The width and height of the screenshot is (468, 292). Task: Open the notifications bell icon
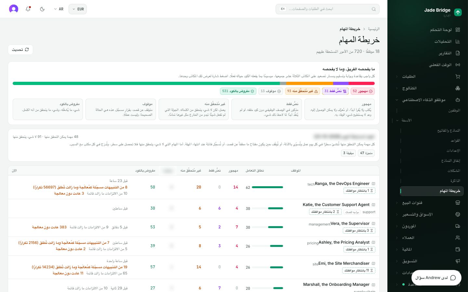coord(28,9)
